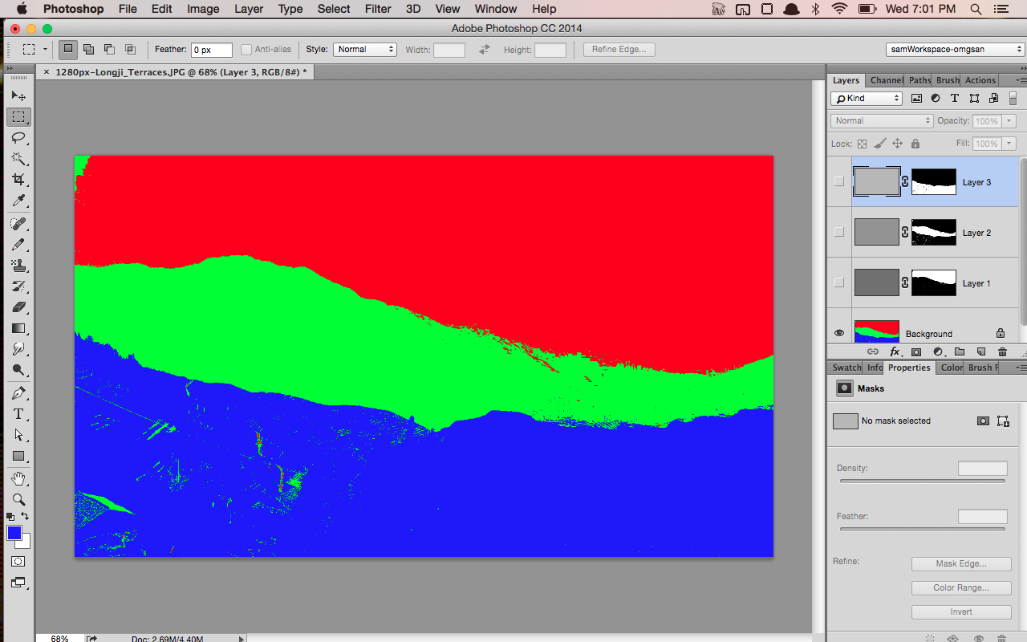This screenshot has height=642, width=1027.
Task: Select the Hand tool
Action: click(x=18, y=479)
